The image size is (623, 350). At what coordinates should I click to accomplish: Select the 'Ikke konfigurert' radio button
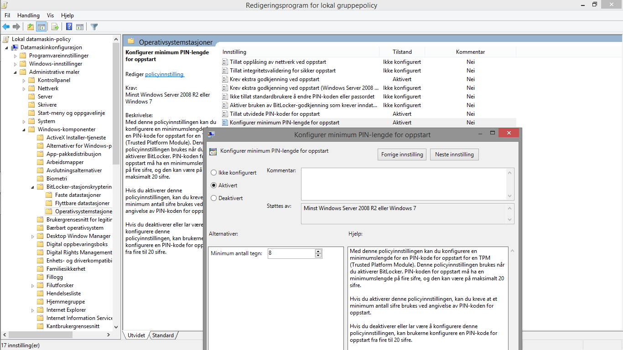pyautogui.click(x=213, y=173)
